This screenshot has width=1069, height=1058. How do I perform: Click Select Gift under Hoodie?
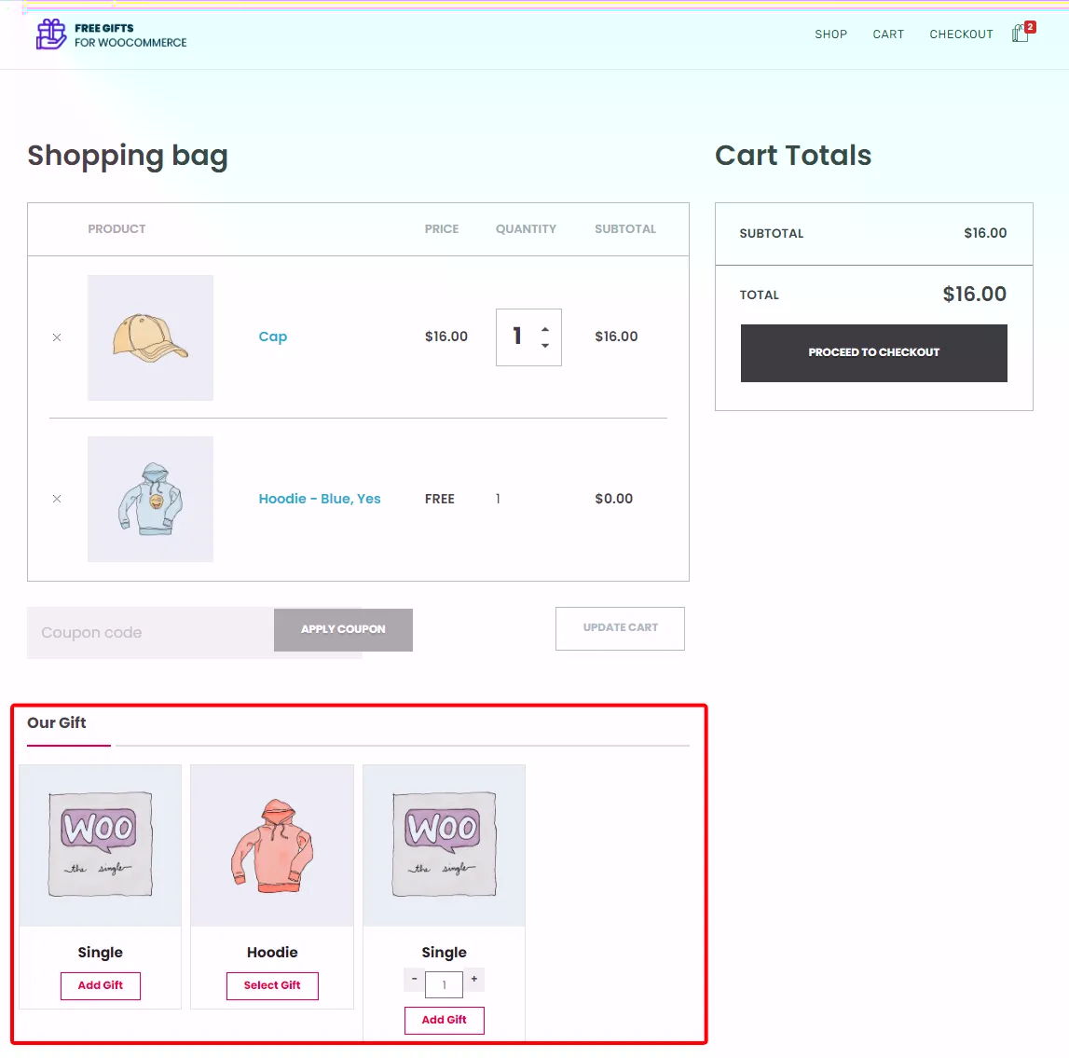[272, 985]
